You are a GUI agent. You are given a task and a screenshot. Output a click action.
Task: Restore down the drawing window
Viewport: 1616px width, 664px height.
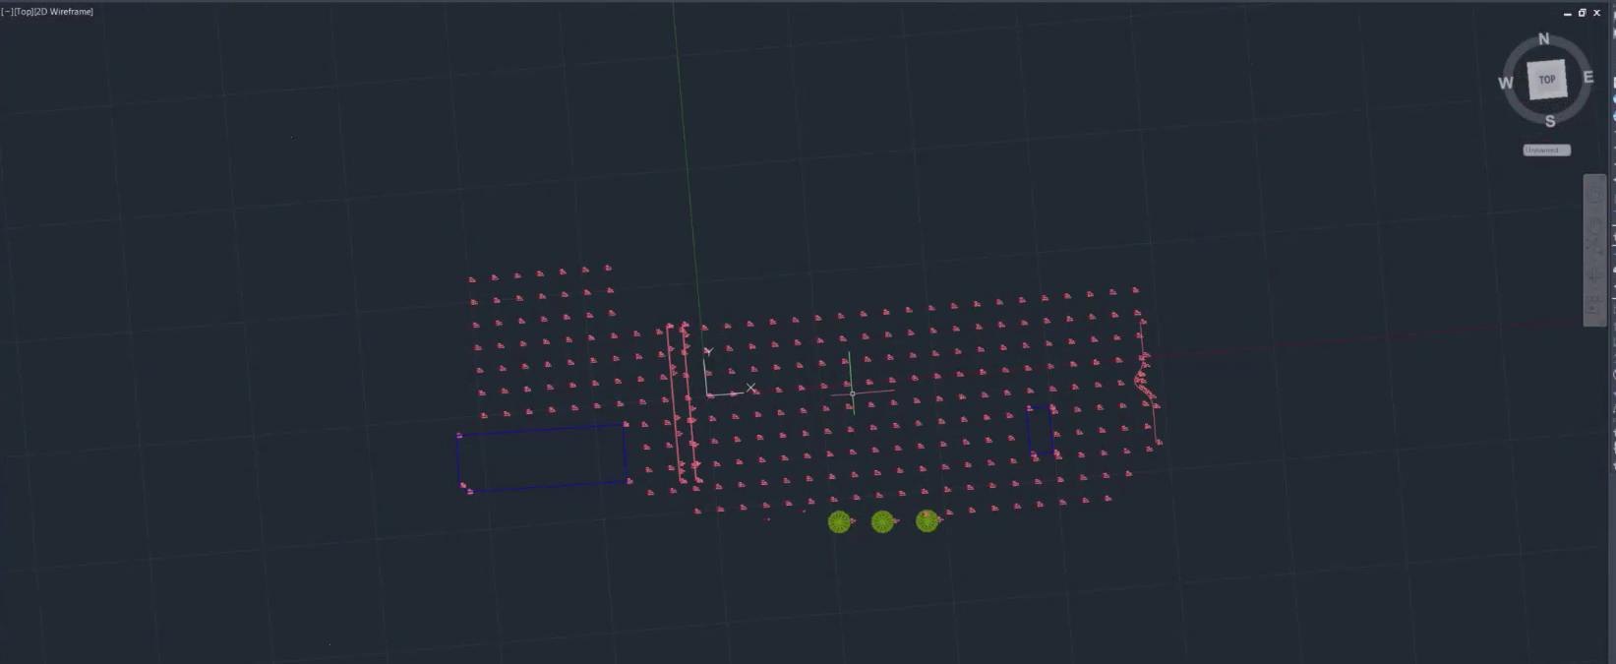tap(1582, 13)
